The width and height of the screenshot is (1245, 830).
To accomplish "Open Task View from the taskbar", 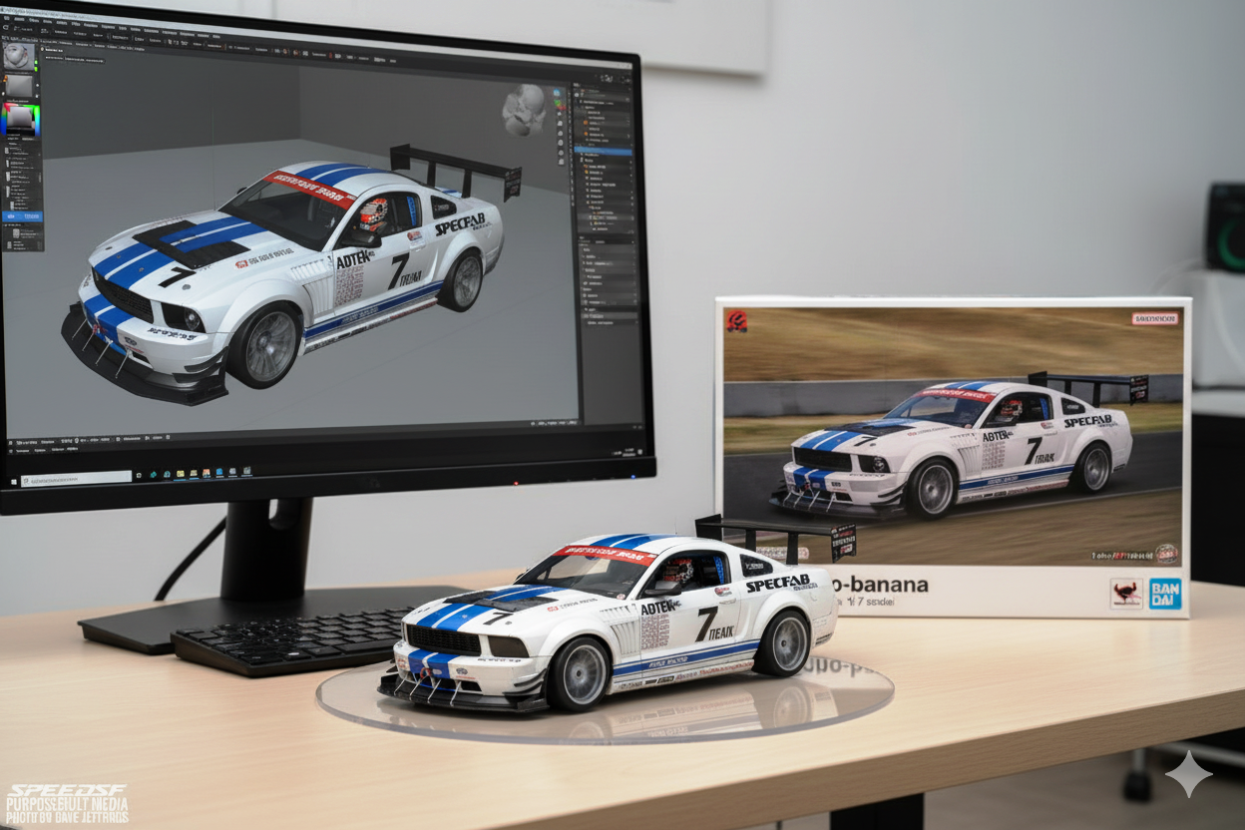I will coord(139,476).
